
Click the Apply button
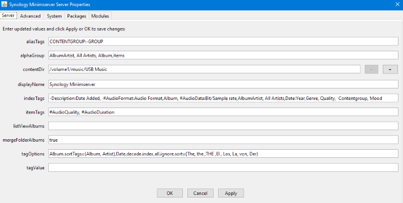[x=231, y=193]
